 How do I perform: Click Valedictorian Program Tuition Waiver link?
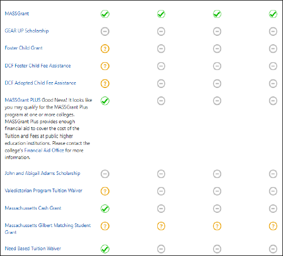[x=44, y=191]
